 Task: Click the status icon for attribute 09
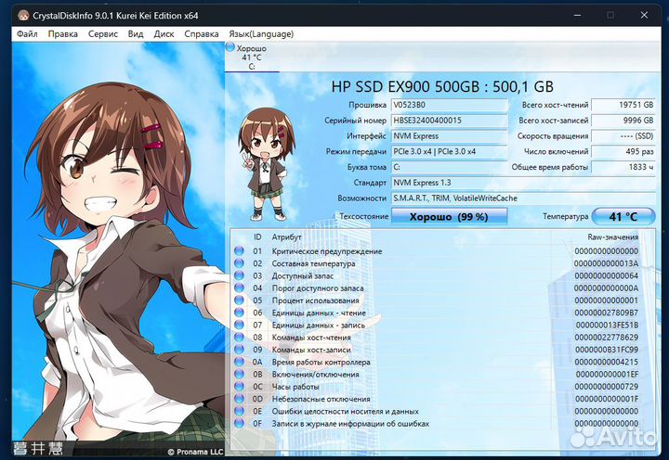pos(239,350)
